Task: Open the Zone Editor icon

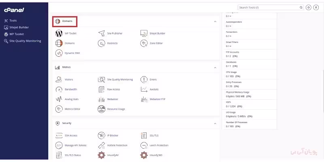Action: [x=144, y=43]
